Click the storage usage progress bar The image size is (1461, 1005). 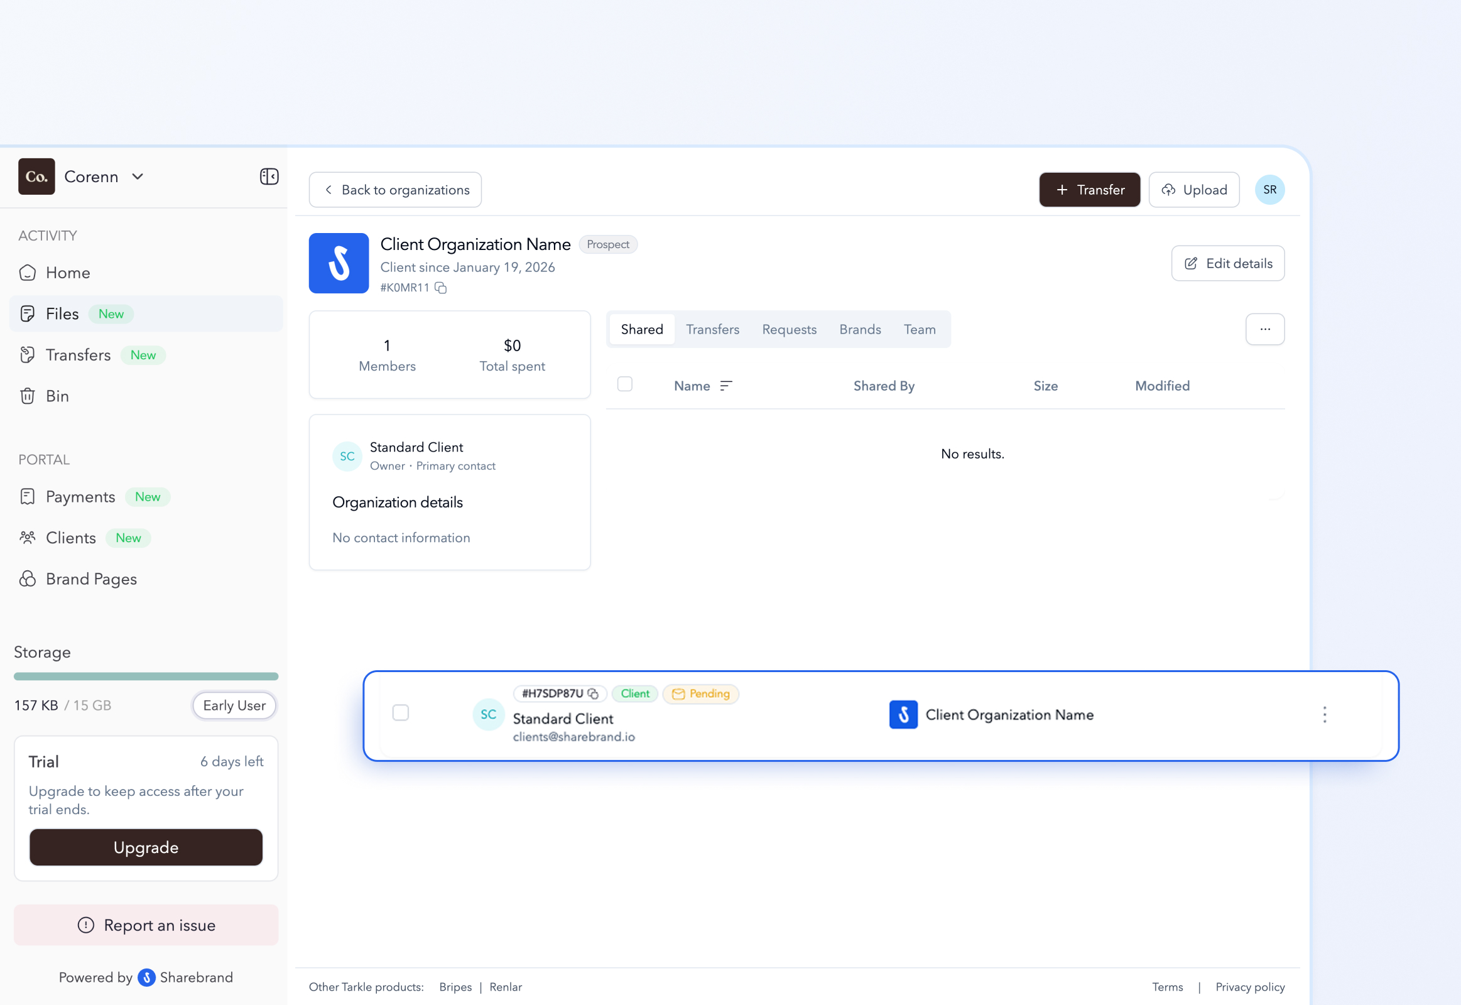[x=146, y=676]
